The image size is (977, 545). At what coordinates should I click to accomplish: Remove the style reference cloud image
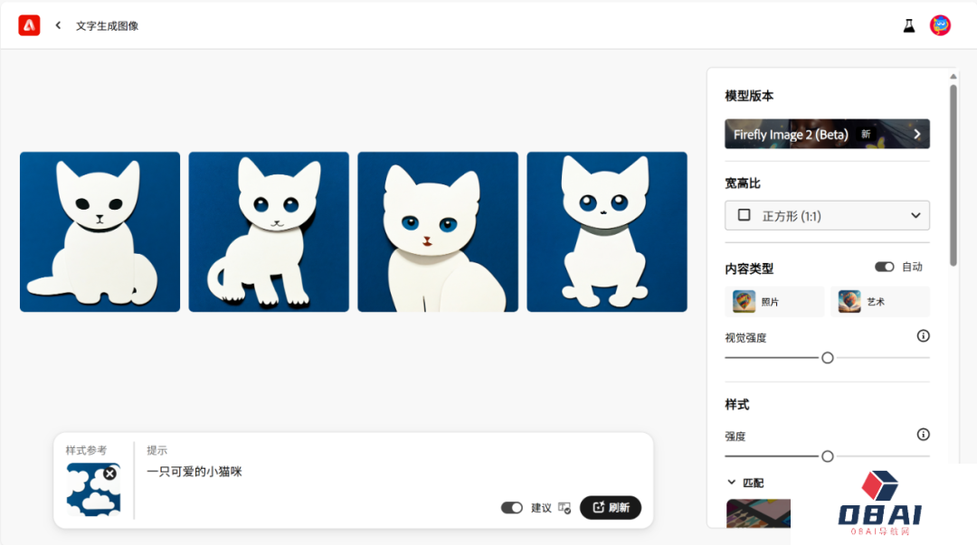(x=109, y=474)
